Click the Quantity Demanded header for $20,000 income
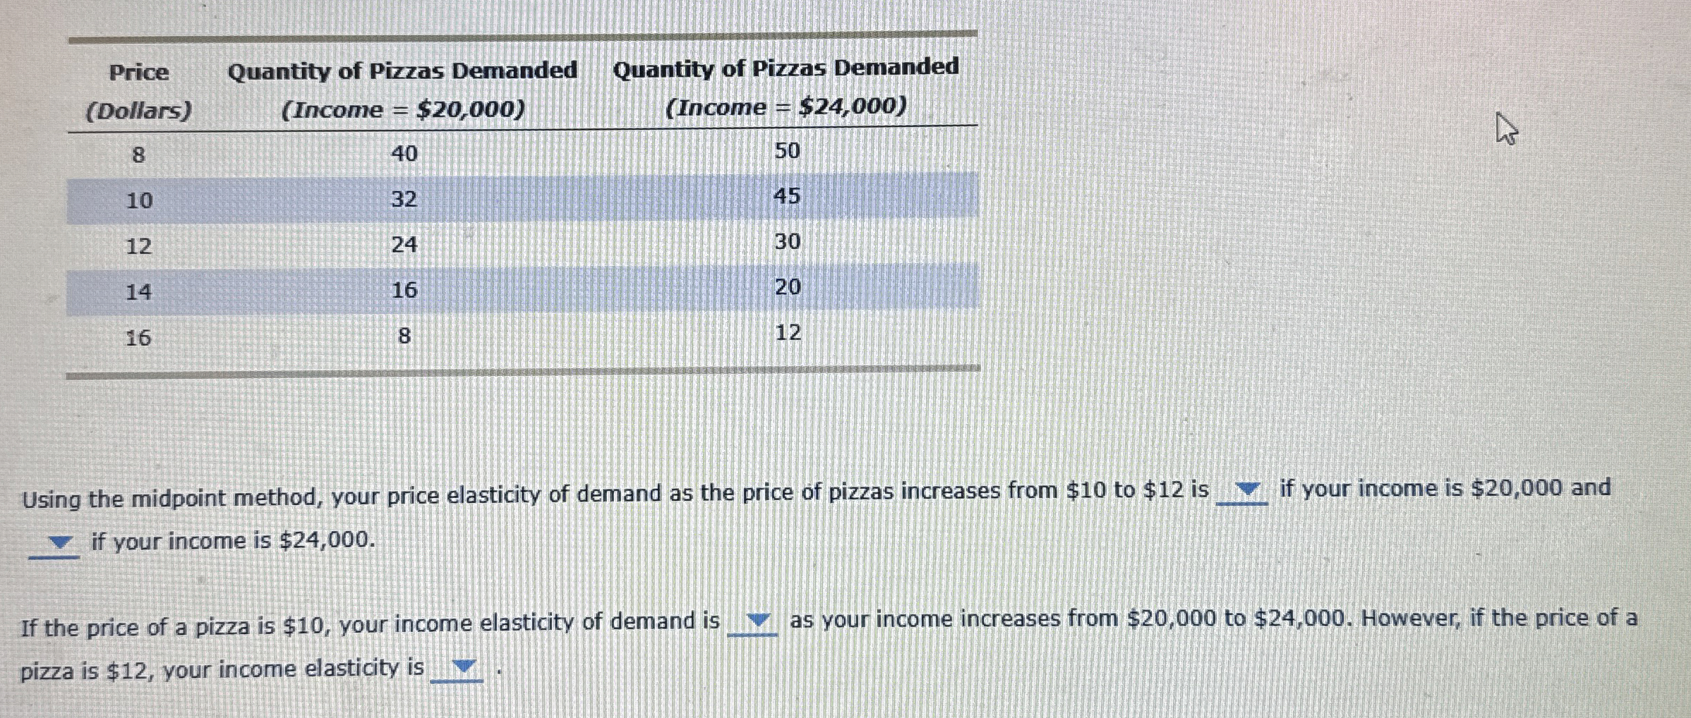The height and width of the screenshot is (718, 1691). coord(403,88)
